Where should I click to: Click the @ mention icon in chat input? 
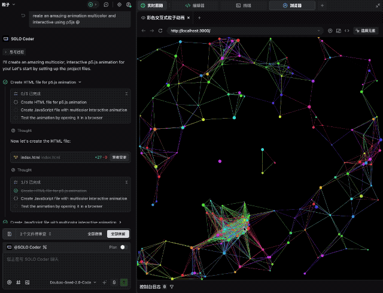pyautogui.click(x=9, y=282)
